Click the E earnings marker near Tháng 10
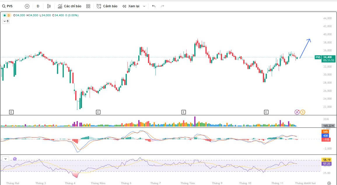This screenshot has width=337, height=185. [266, 112]
